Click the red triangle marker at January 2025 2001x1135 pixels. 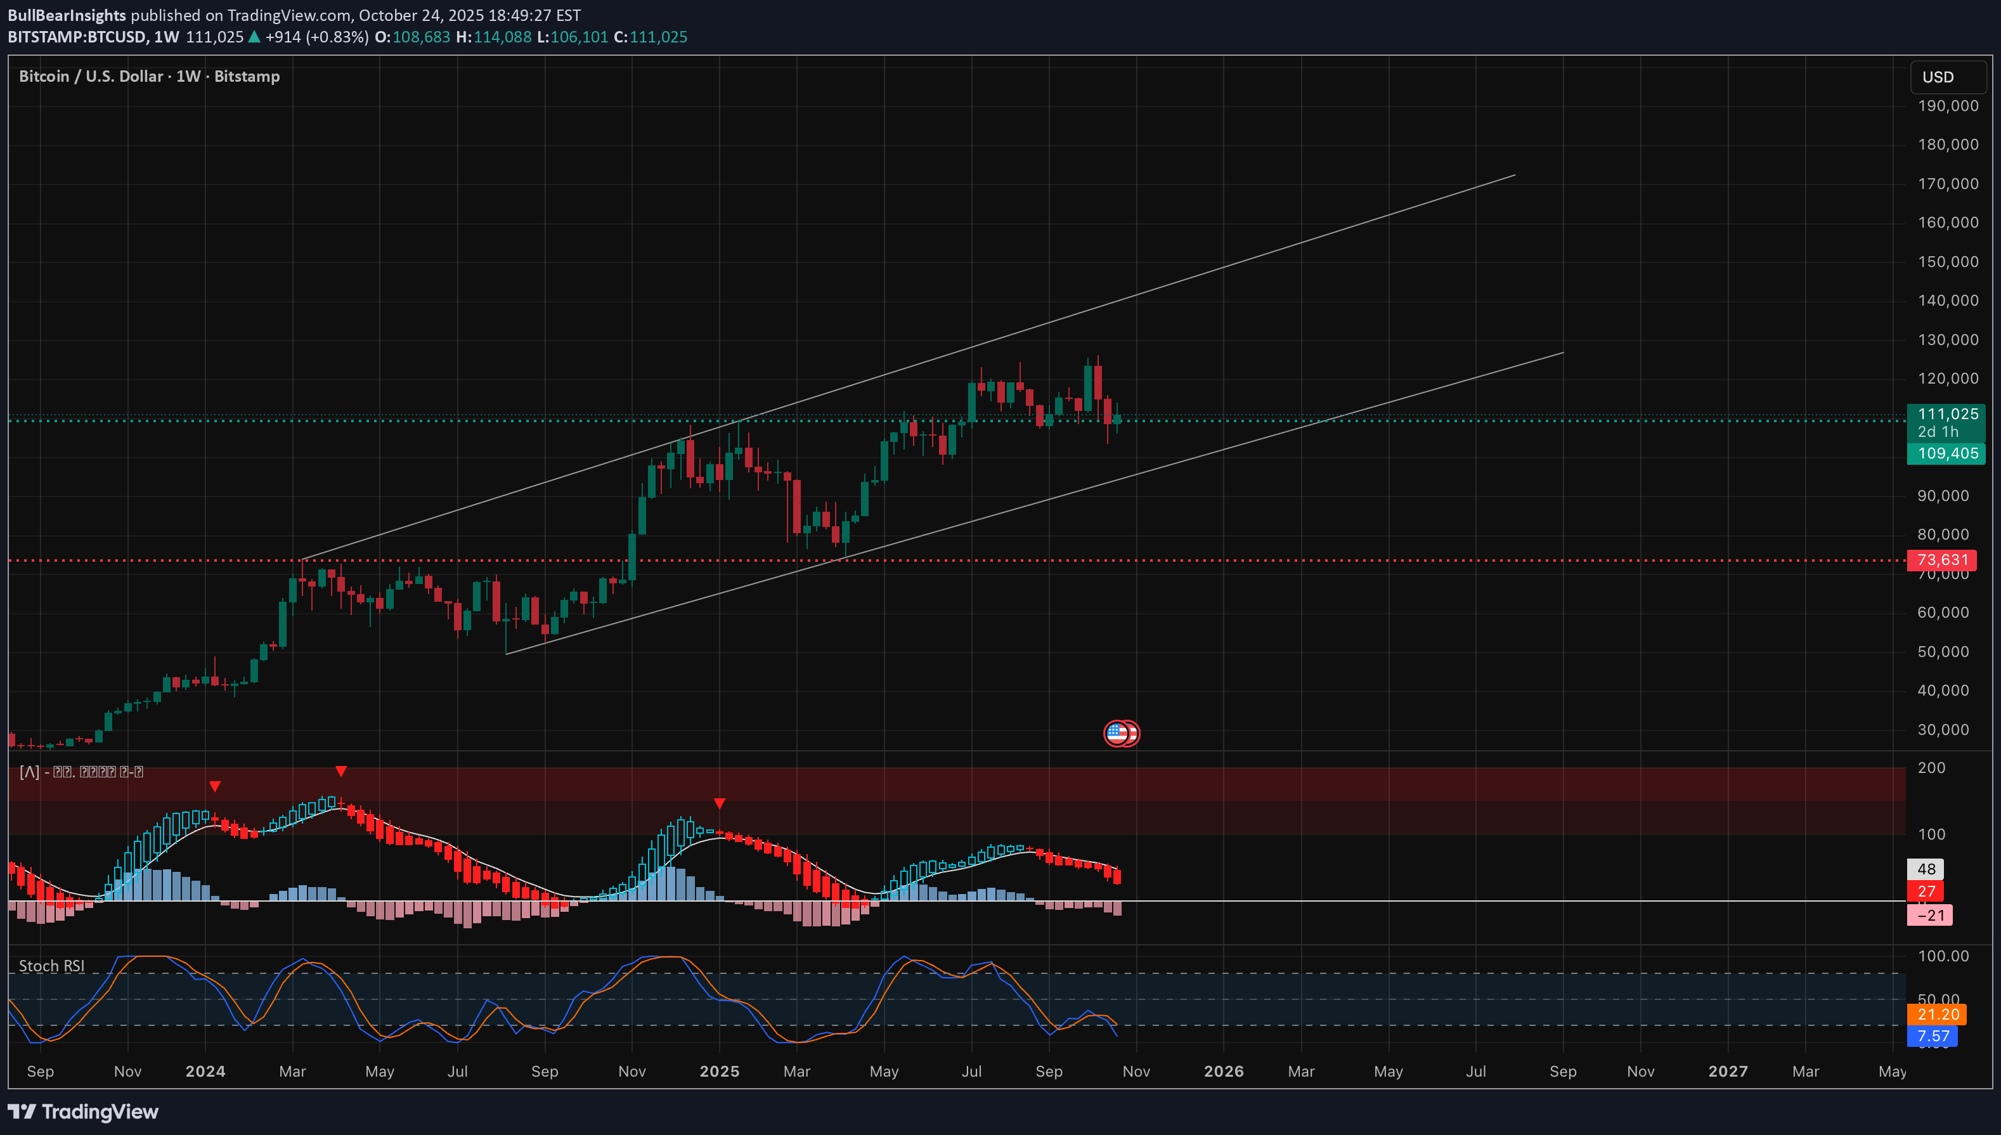click(720, 803)
